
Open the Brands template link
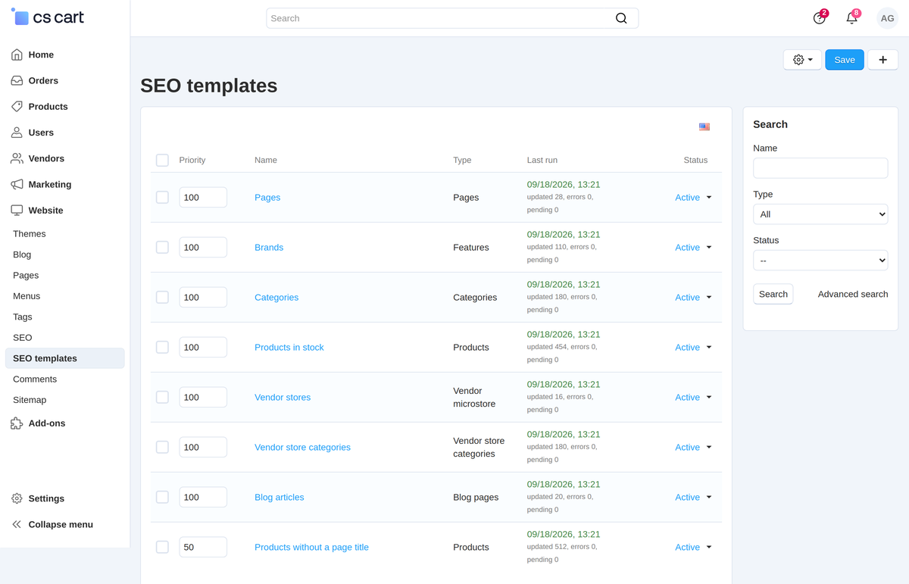pyautogui.click(x=269, y=247)
